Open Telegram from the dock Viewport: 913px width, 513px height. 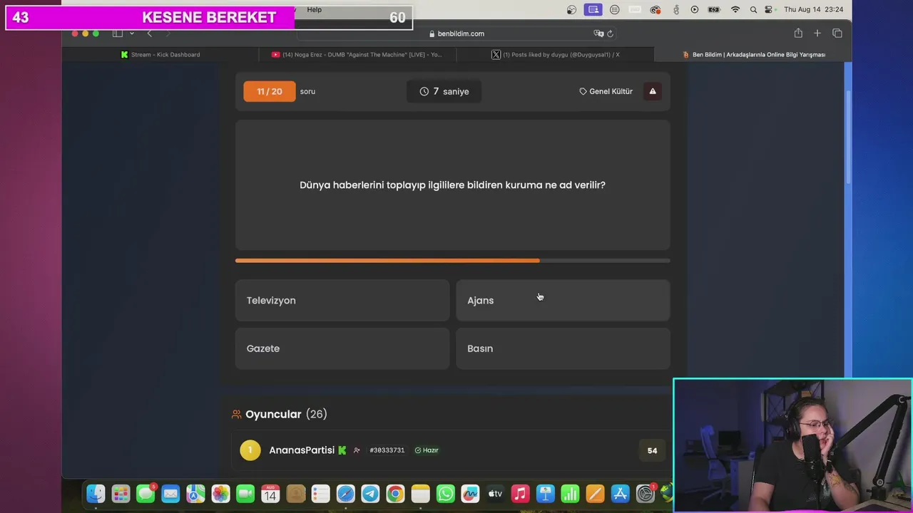[370, 493]
